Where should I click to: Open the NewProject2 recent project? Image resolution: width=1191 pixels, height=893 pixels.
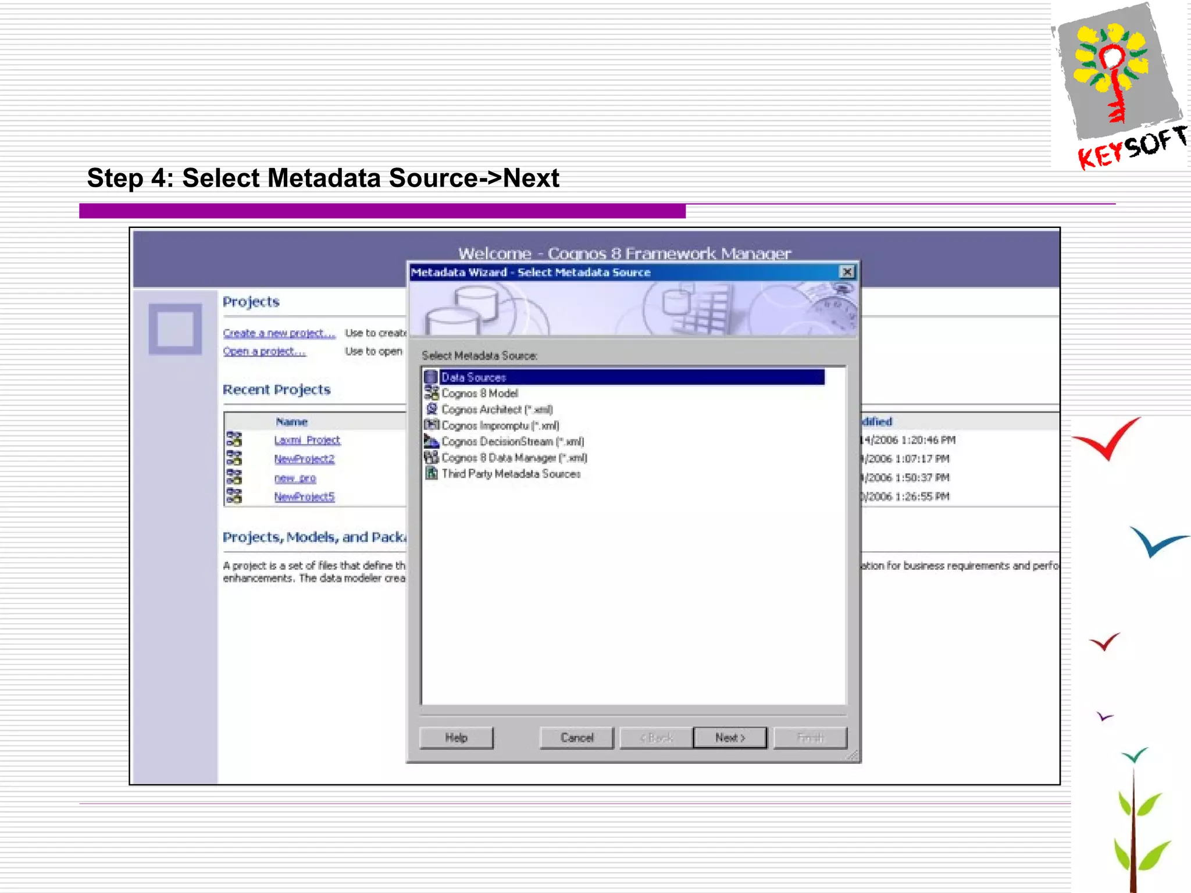(304, 459)
